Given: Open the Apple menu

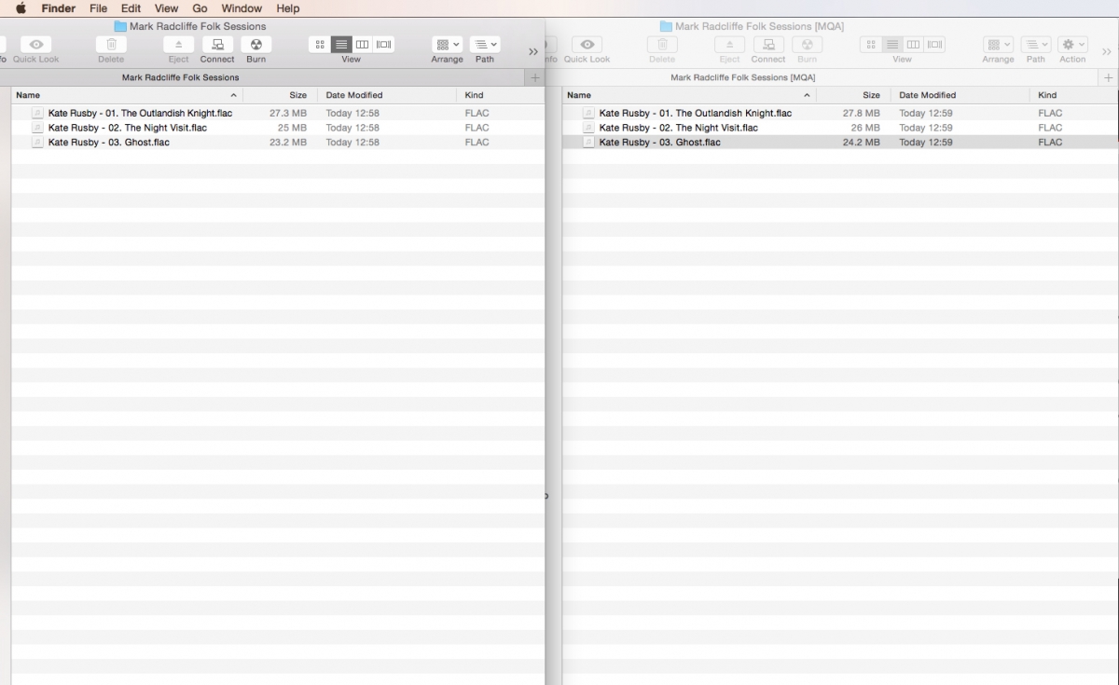Looking at the screenshot, I should 21,8.
